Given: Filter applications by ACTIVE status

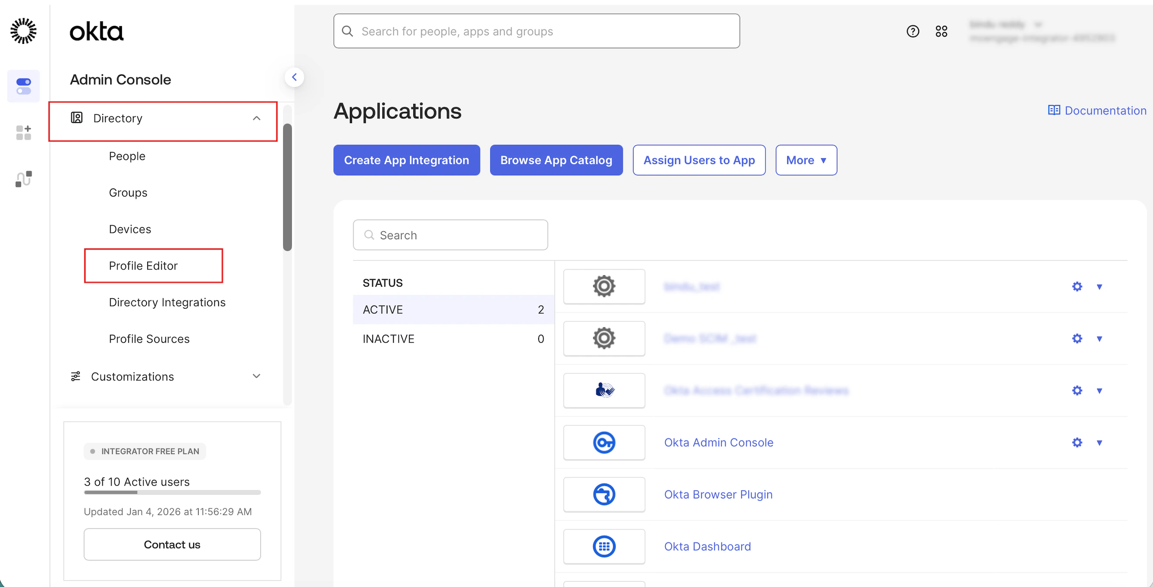Looking at the screenshot, I should pos(453,310).
